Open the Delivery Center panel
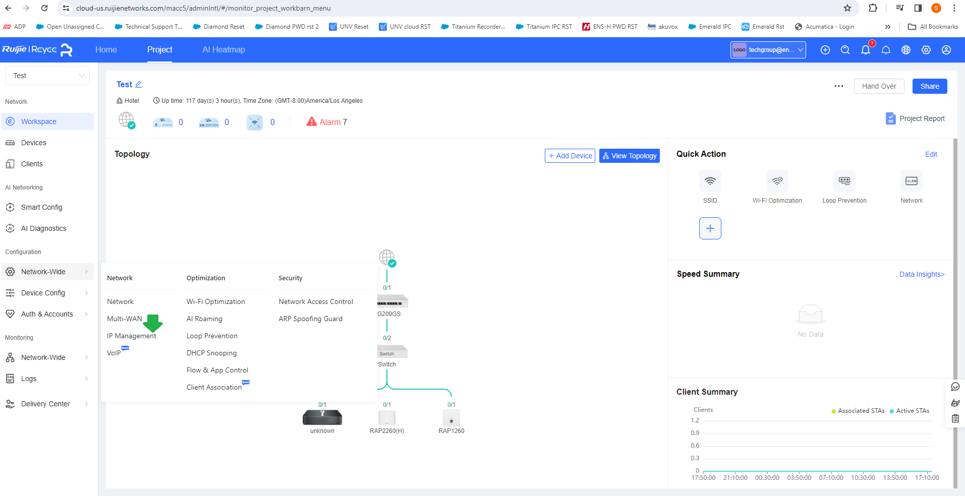The image size is (965, 496). (45, 403)
